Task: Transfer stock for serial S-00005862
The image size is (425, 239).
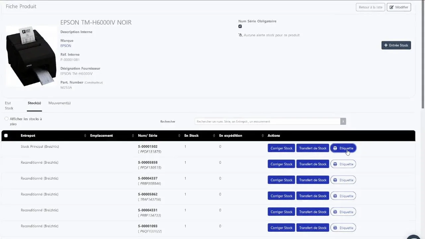Action: point(313,196)
